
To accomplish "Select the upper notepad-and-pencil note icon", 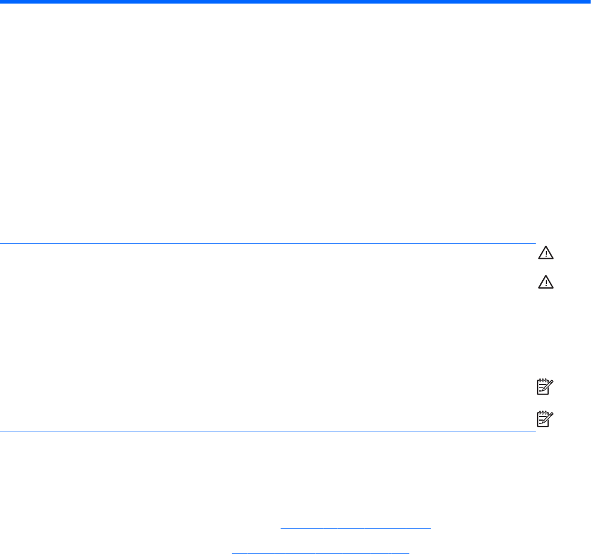I will [545, 387].
